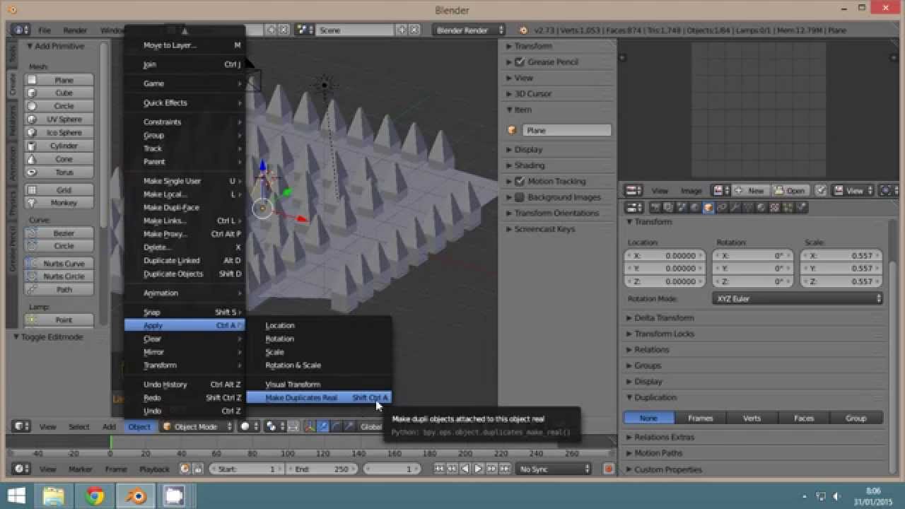905x509 pixels.
Task: Add a Monkey mesh primitive
Action: click(x=60, y=203)
